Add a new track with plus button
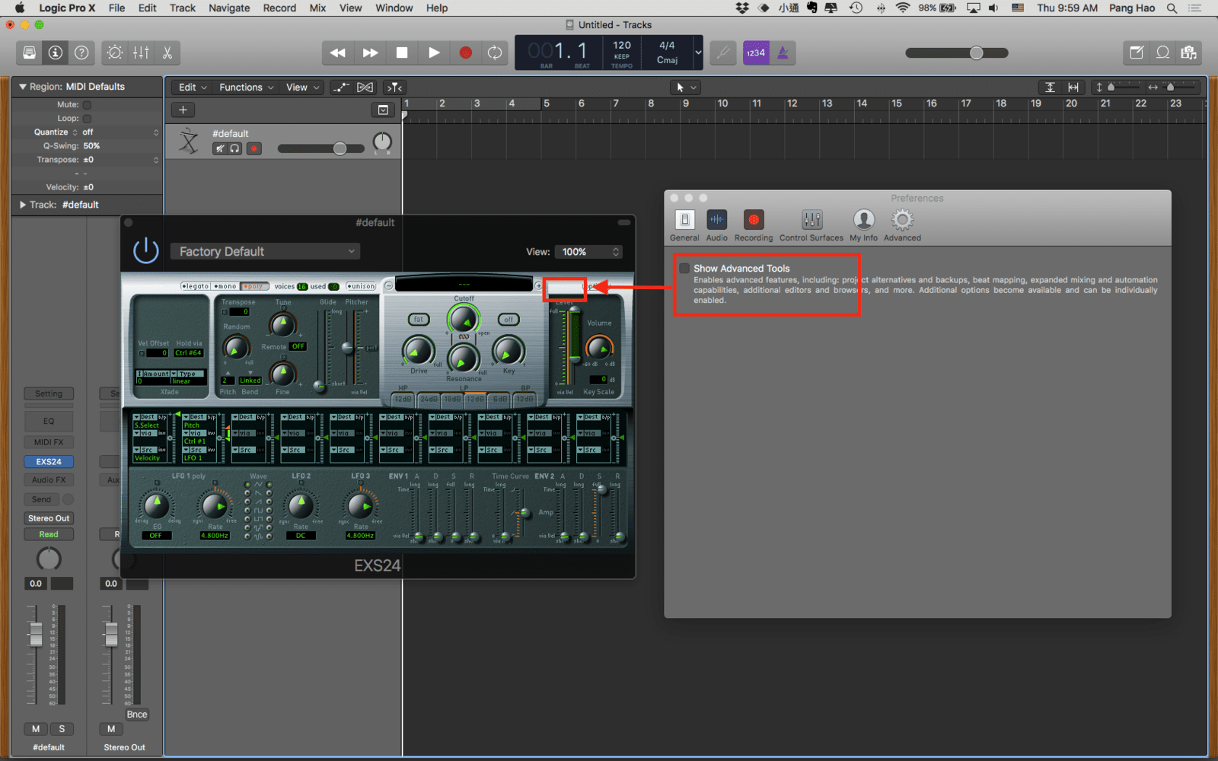 183,110
